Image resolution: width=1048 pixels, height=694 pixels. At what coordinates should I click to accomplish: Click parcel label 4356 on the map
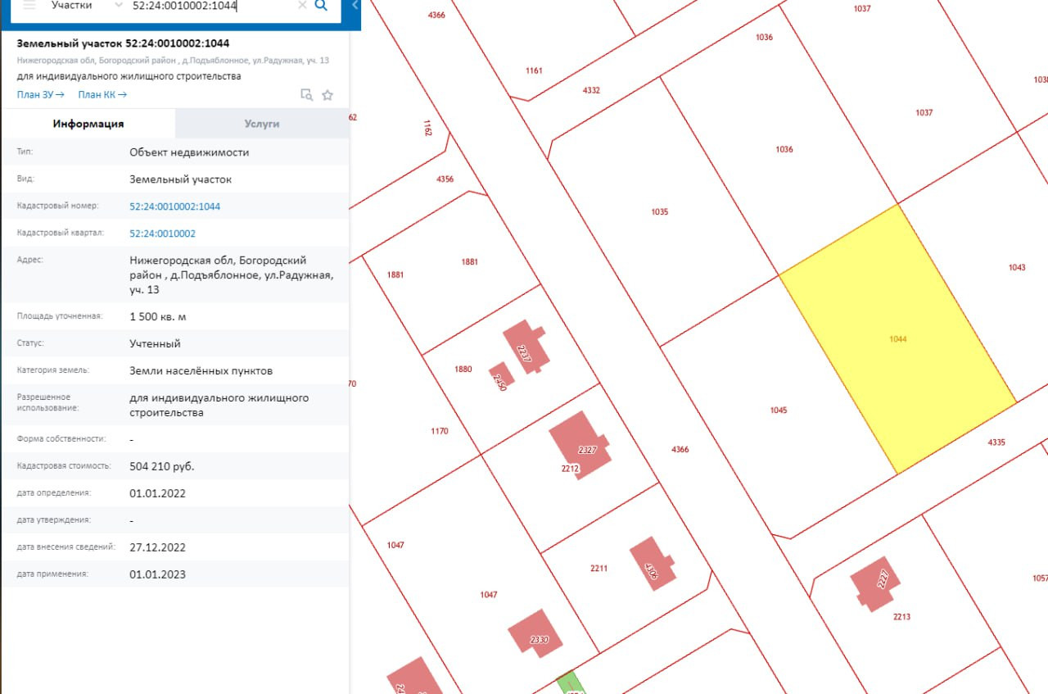pyautogui.click(x=445, y=179)
